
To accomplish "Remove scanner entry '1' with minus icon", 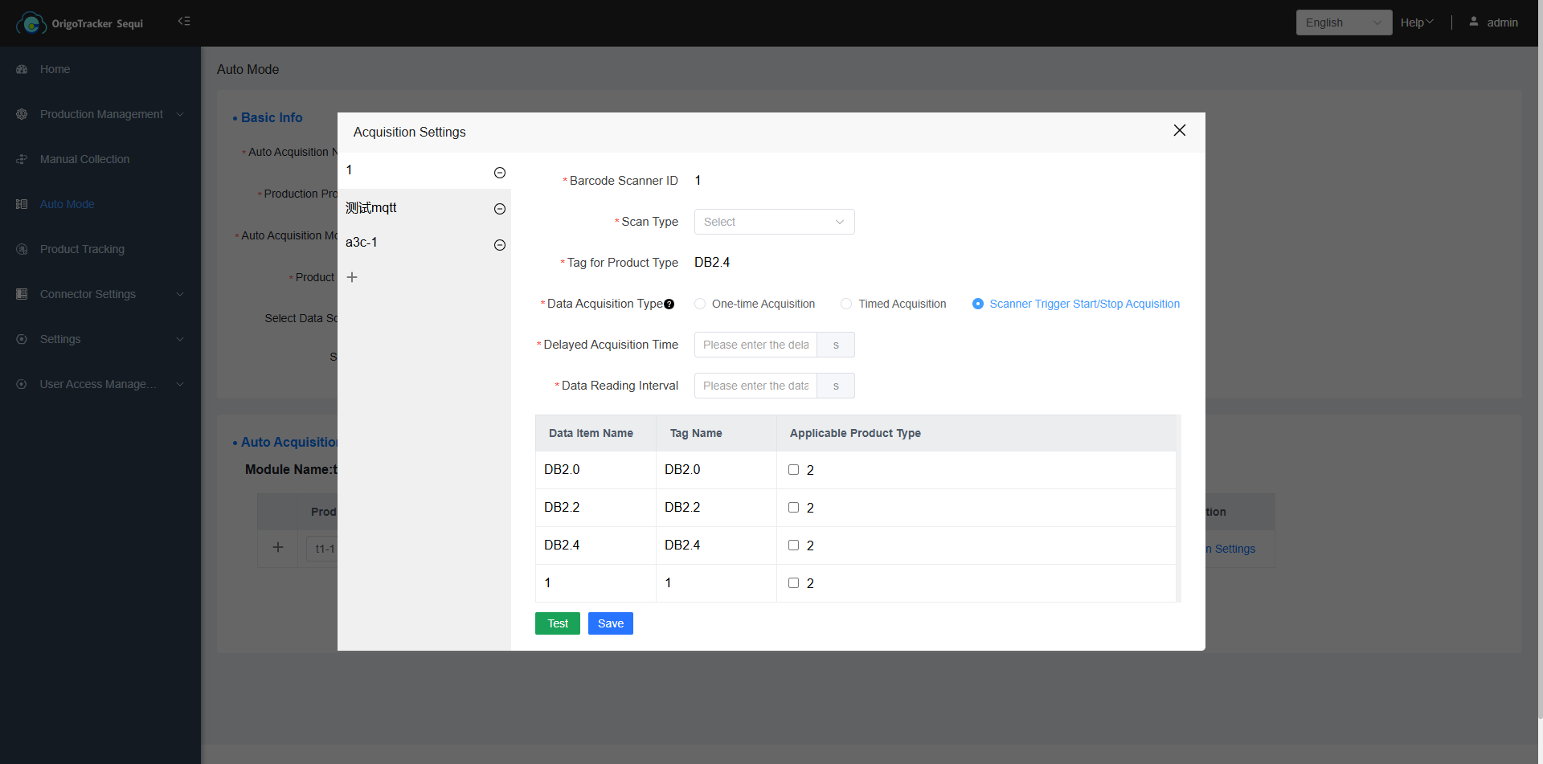I will pos(499,173).
